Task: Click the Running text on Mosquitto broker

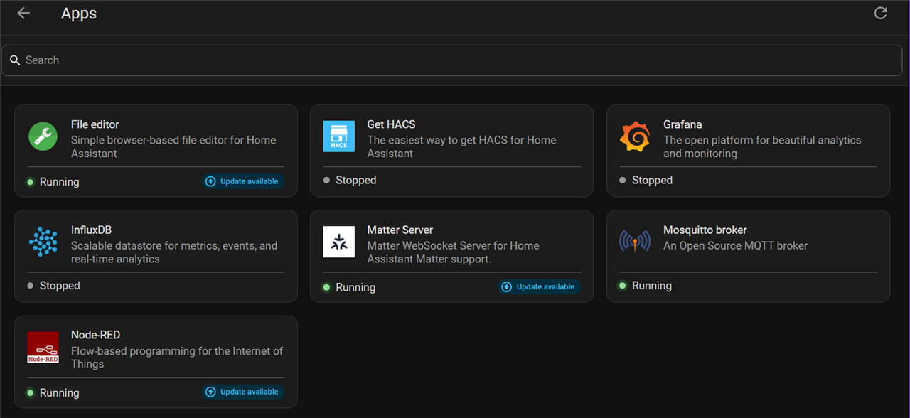Action: [x=652, y=286]
